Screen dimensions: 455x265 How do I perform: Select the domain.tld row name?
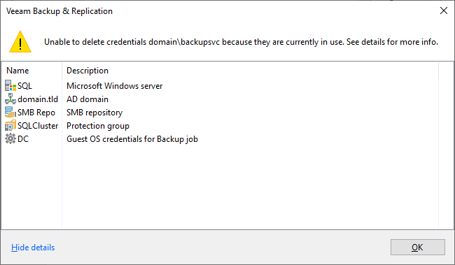pos(38,99)
